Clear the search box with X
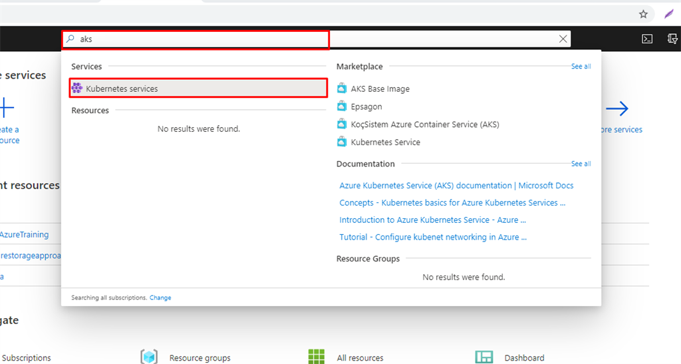This screenshot has width=681, height=364. point(563,39)
